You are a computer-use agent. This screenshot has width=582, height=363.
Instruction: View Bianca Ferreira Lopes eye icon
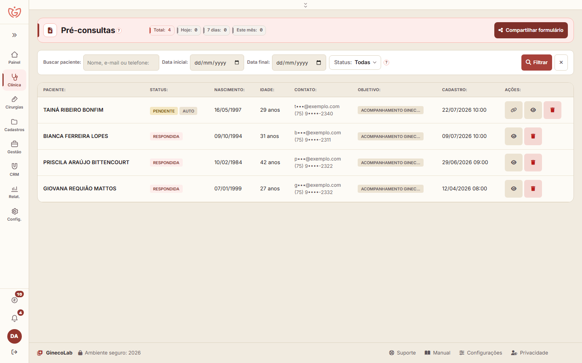pyautogui.click(x=514, y=136)
